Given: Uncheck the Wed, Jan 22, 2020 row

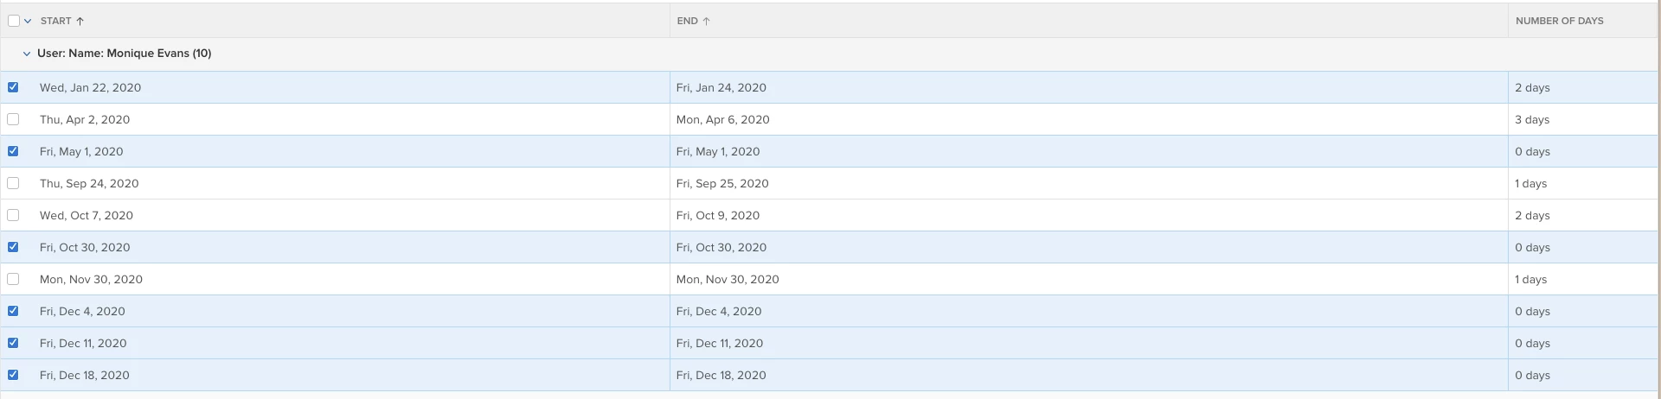Looking at the screenshot, I should (x=13, y=87).
